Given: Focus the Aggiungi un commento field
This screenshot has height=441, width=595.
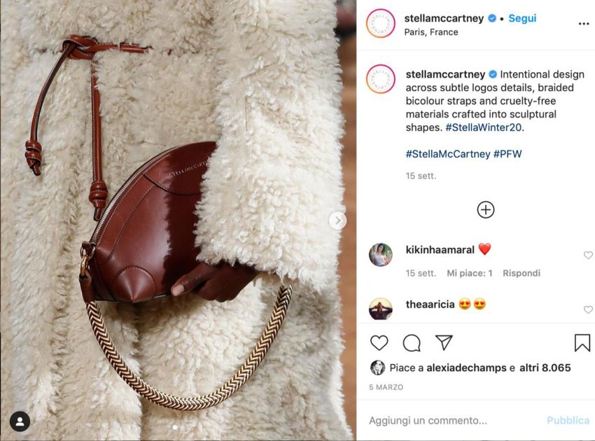Looking at the screenshot, I should click(454, 421).
